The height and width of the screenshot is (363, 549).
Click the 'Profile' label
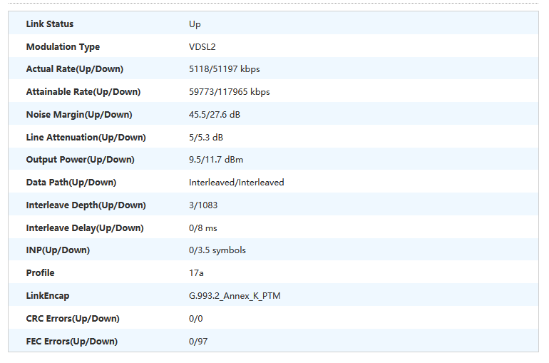tap(40, 273)
